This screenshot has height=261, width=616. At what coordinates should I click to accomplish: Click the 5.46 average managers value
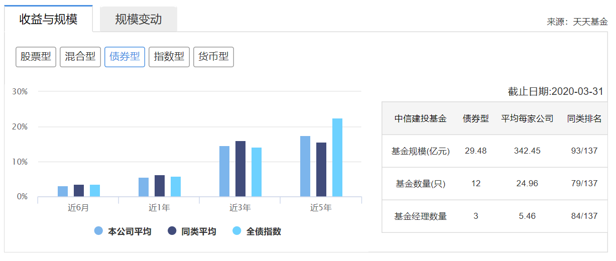[527, 216]
